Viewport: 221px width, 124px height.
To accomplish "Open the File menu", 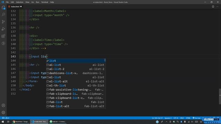I will (x=7, y=2).
